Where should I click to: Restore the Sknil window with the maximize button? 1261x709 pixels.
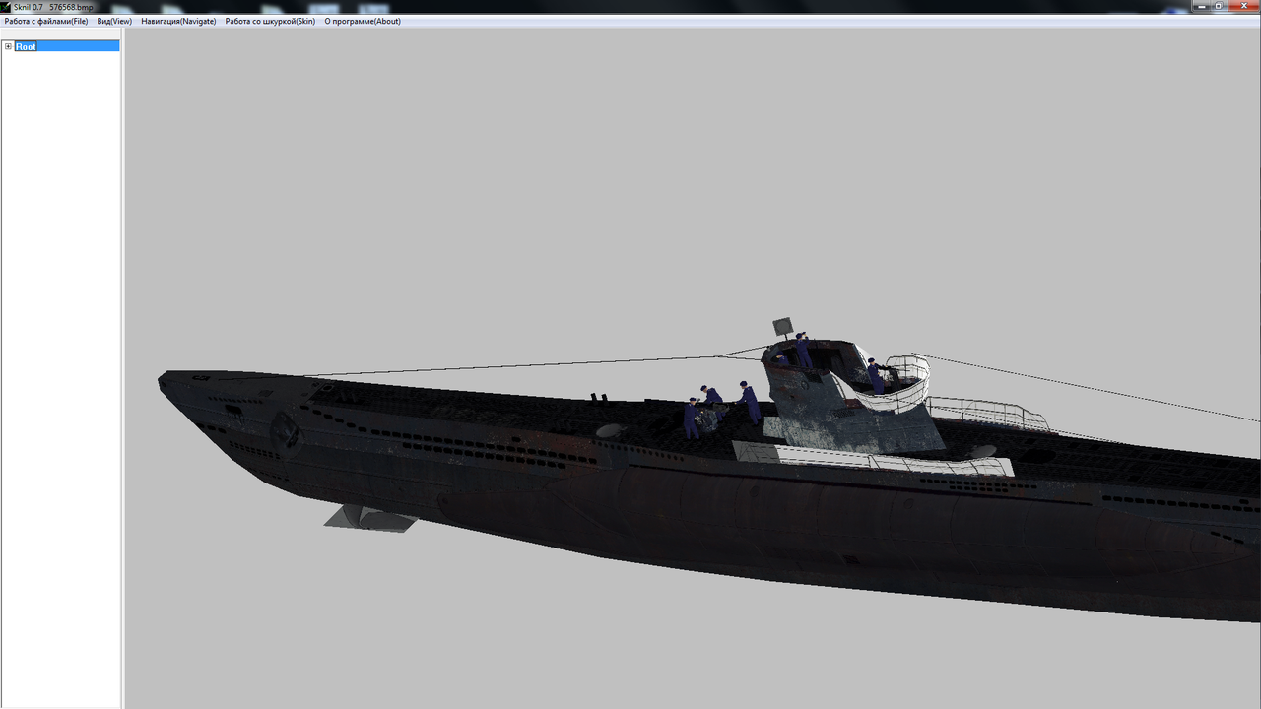1222,5
